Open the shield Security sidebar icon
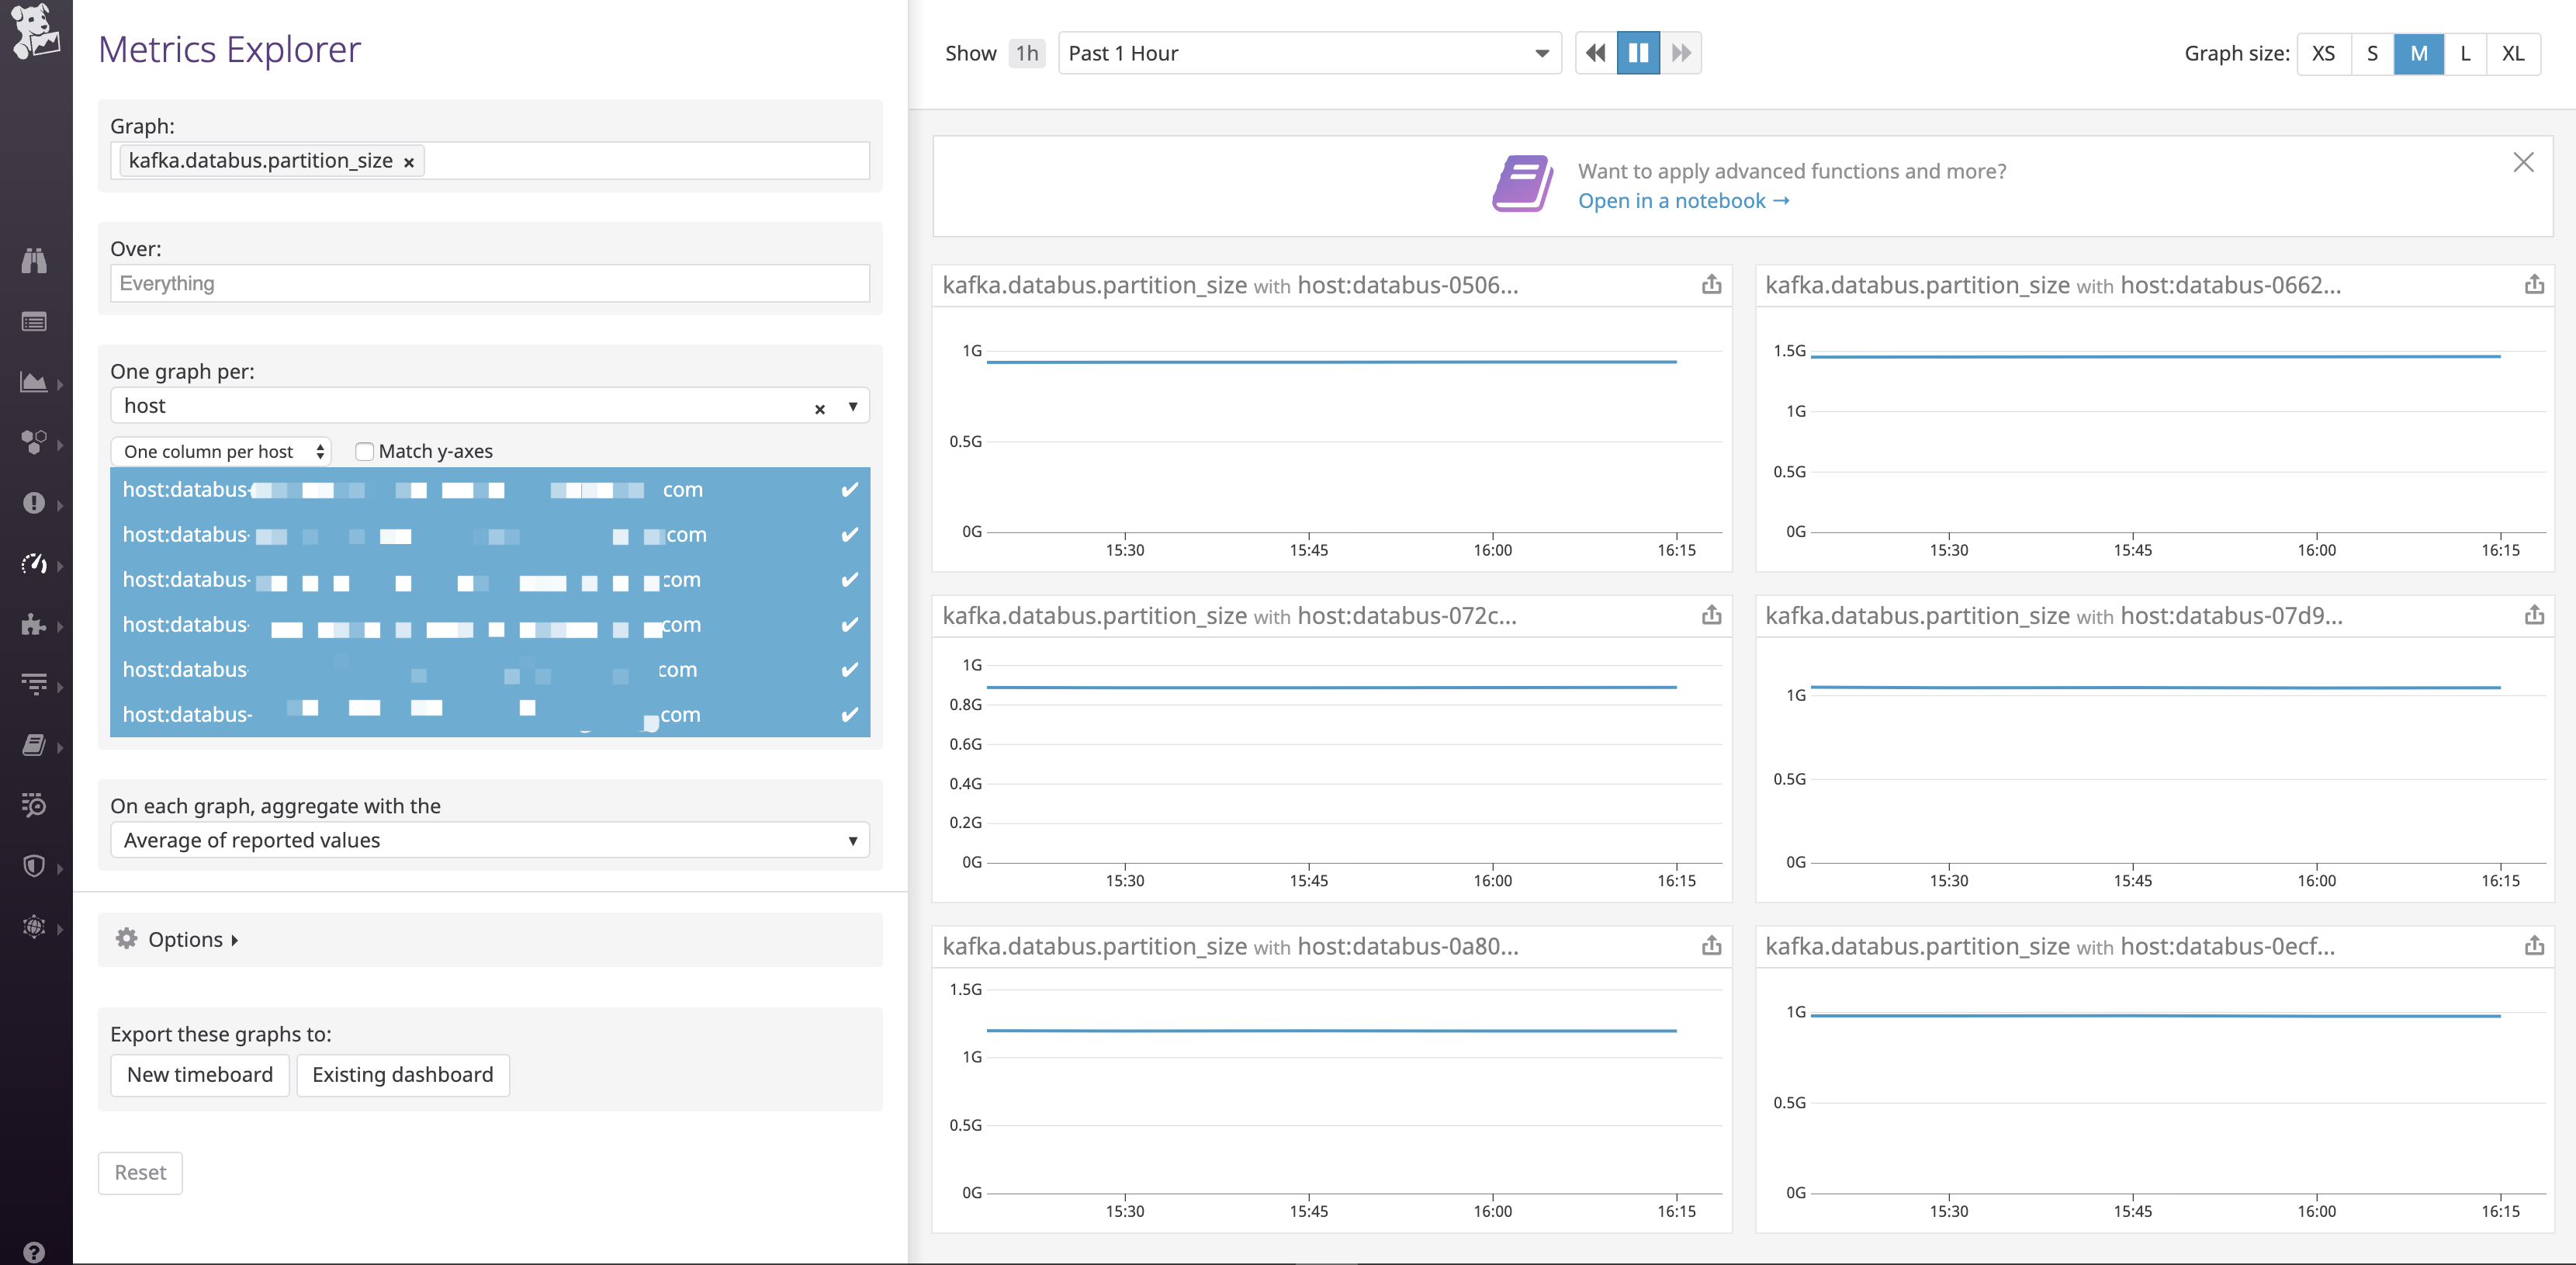Image resolution: width=2576 pixels, height=1265 pixels. 34,866
